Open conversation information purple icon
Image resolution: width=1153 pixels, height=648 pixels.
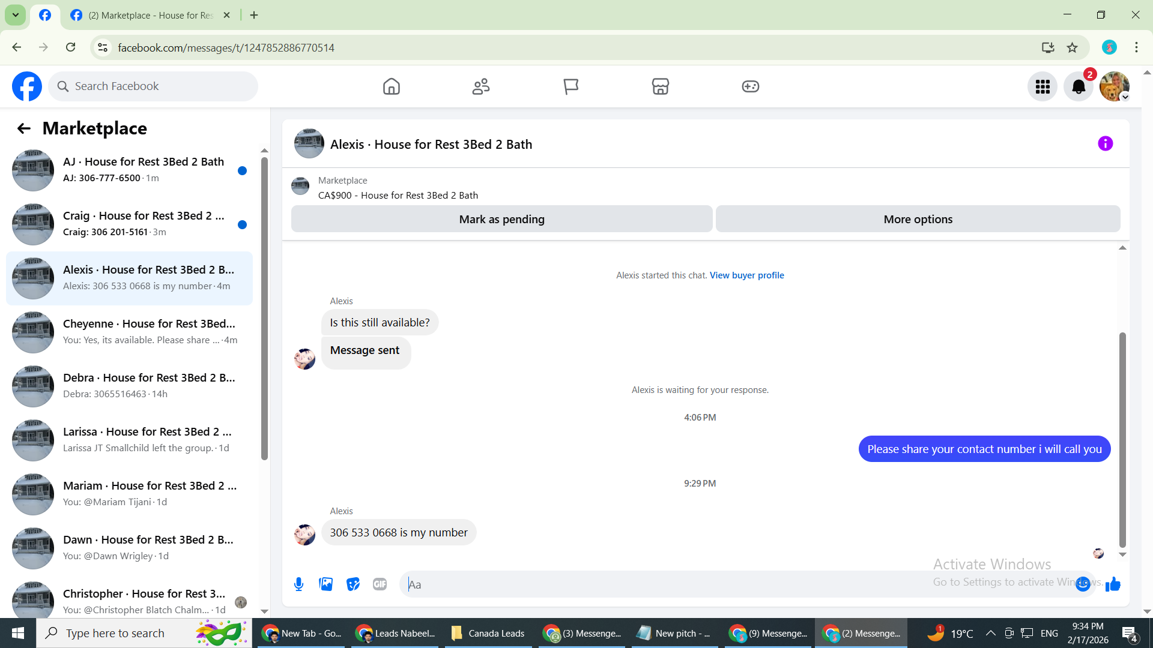pos(1105,144)
